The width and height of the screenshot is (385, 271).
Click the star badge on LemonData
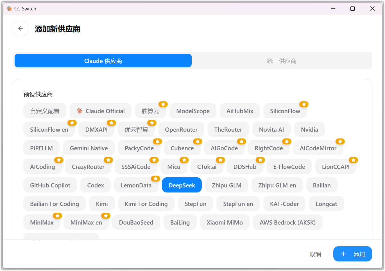pos(155,178)
